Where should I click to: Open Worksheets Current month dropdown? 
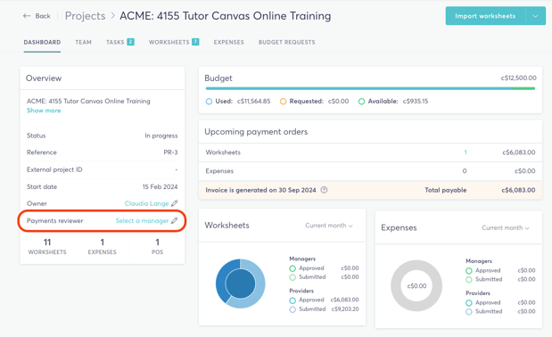tap(329, 226)
